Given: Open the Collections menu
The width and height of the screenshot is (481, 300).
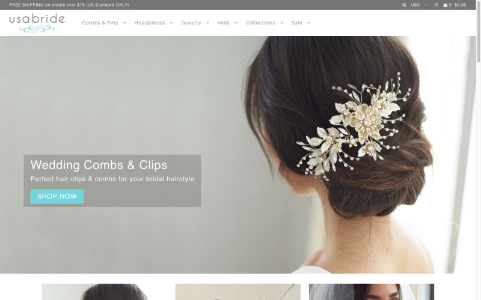Looking at the screenshot, I should click(260, 23).
